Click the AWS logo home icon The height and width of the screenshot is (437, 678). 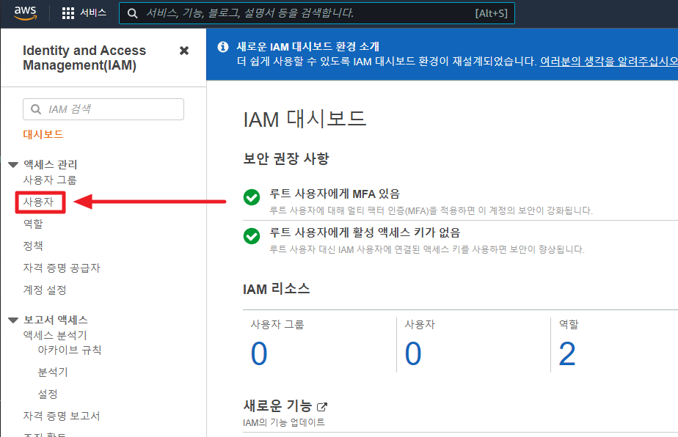pos(25,13)
